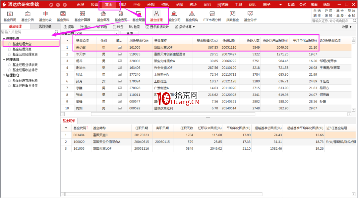The image size is (358, 198).
Task: Click the scroll-down arrow of manager table
Action: click(353, 110)
